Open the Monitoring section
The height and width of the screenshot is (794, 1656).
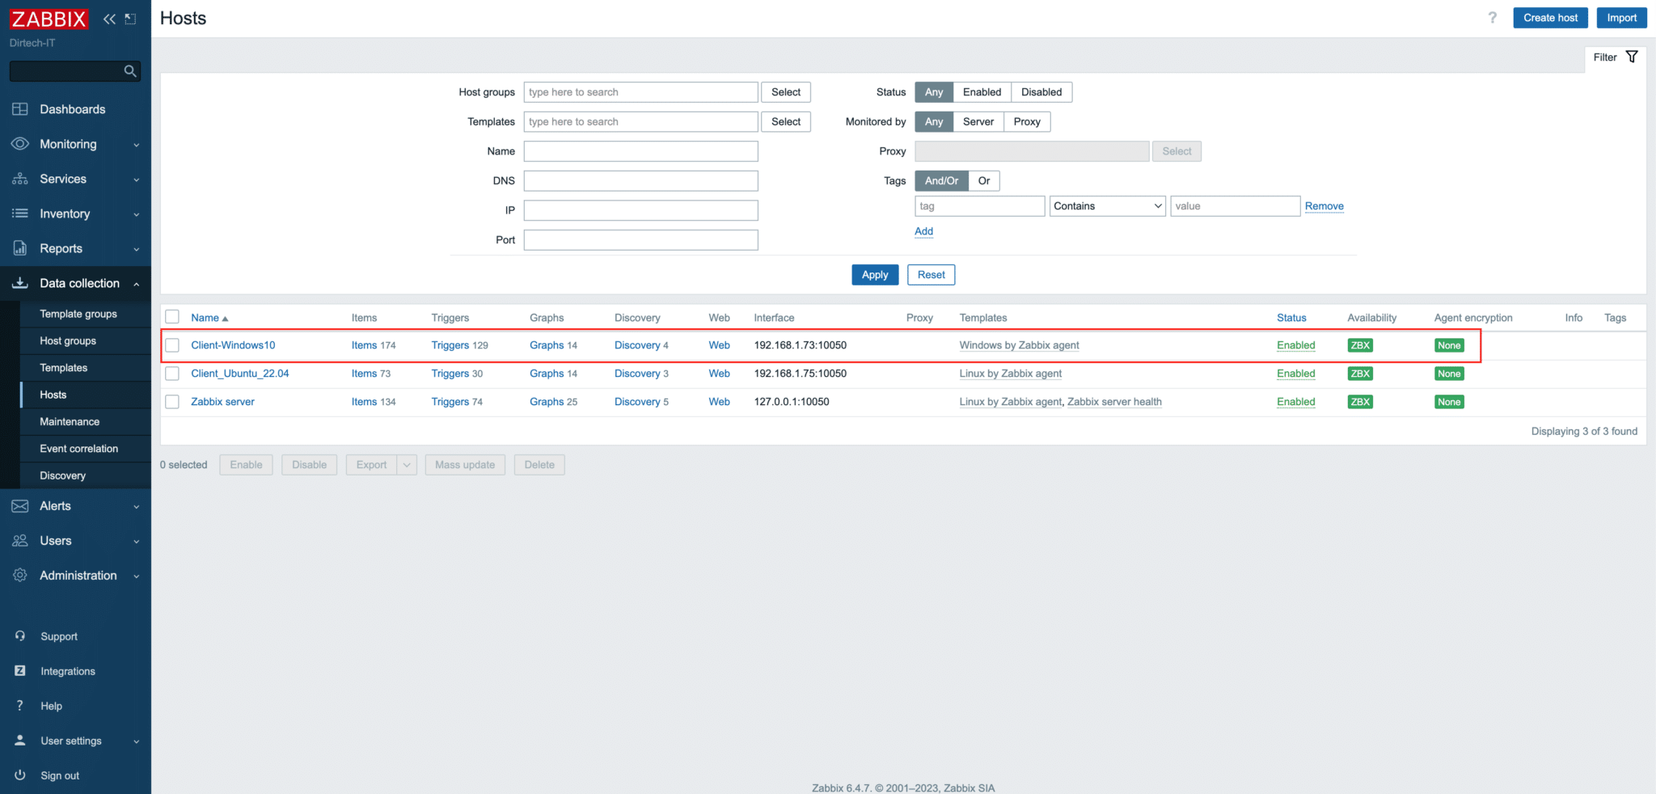pyautogui.click(x=66, y=143)
